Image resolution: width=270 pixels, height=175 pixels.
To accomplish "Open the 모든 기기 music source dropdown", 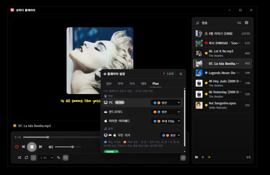I will click(x=170, y=135).
